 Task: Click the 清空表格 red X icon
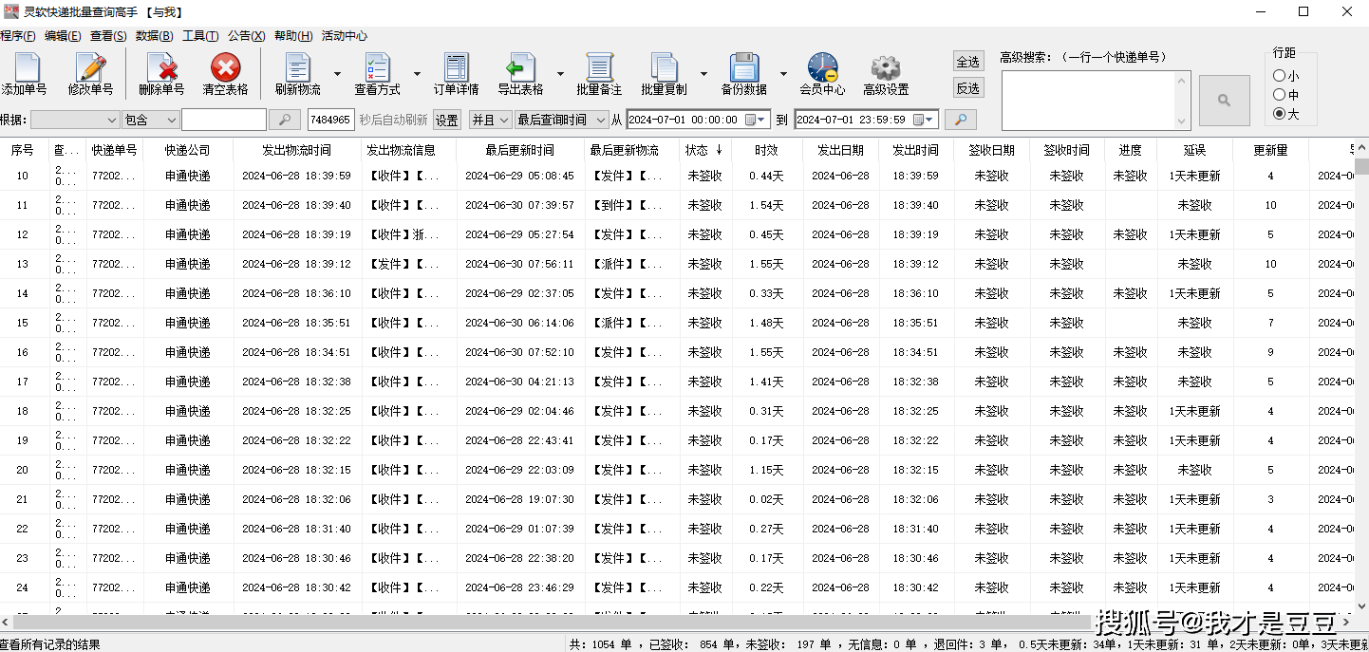pyautogui.click(x=225, y=67)
